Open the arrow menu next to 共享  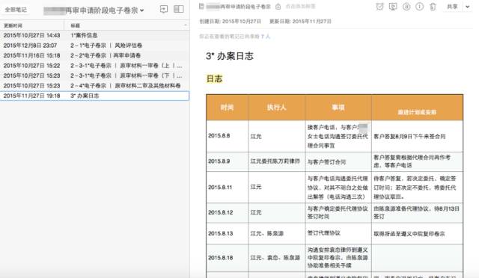(467, 7)
